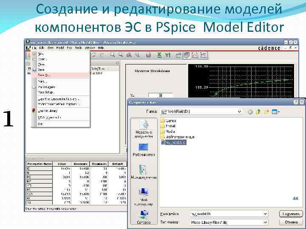The image size is (306, 229).
Task: Click the Zoom Out magnifier toolbar icon
Action: (121, 55)
